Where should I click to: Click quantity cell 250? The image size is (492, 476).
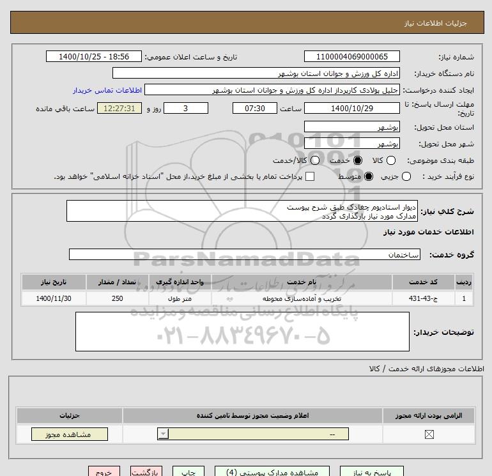click(x=118, y=298)
